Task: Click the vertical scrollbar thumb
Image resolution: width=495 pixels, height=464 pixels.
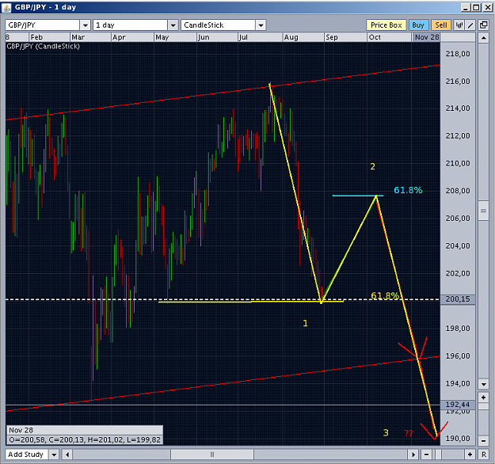Action: click(483, 211)
